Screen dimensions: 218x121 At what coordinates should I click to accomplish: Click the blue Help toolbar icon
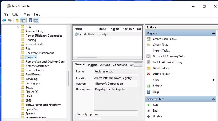pyautogui.click(x=30, y=21)
